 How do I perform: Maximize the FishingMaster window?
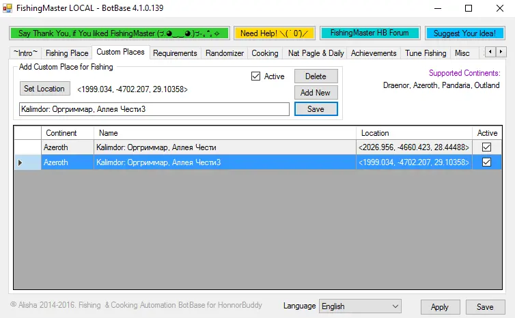tap(469, 8)
